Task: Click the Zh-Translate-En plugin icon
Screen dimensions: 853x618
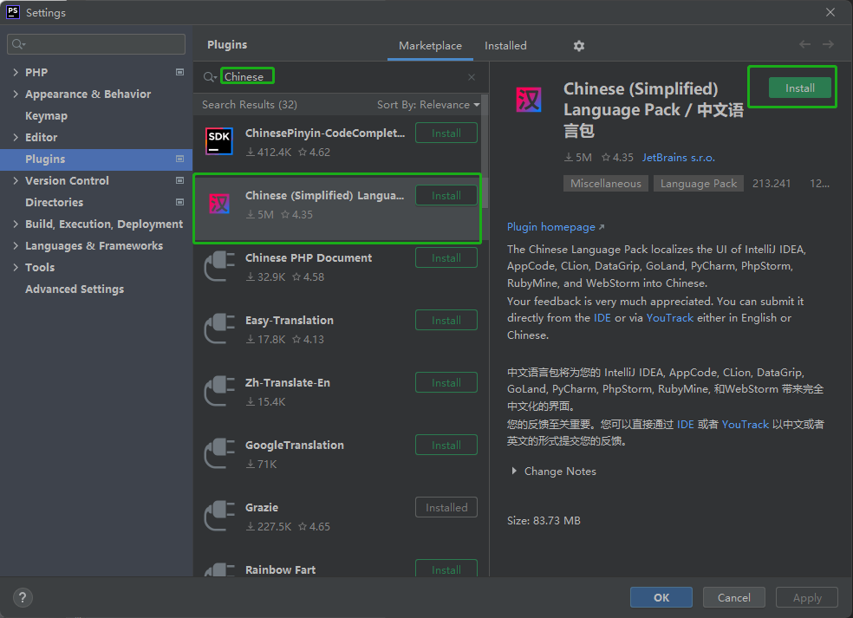Action: point(219,391)
